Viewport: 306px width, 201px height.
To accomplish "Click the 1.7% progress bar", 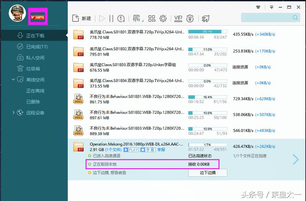I will pos(208,145).
